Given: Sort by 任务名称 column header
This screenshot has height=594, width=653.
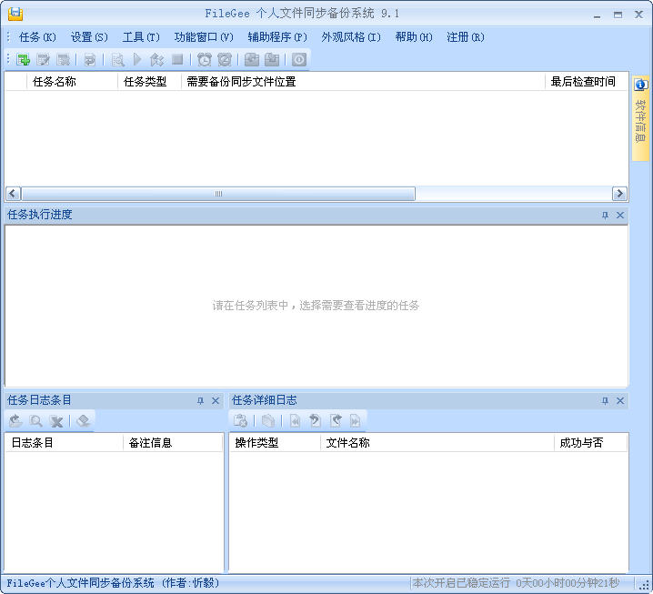Looking at the screenshot, I should 72,82.
